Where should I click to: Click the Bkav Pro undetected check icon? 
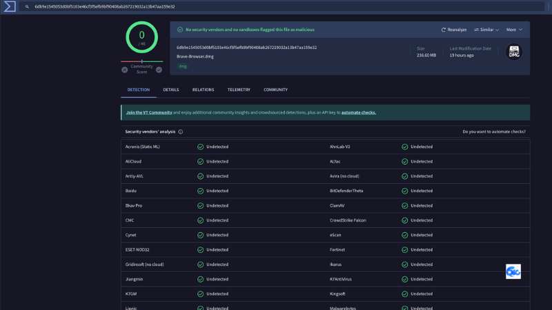coord(200,206)
